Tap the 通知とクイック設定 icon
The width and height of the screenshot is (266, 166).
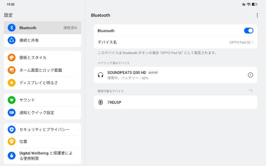(x=11, y=113)
